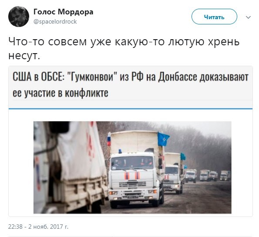Follow the account with the Читать button

click(x=214, y=17)
